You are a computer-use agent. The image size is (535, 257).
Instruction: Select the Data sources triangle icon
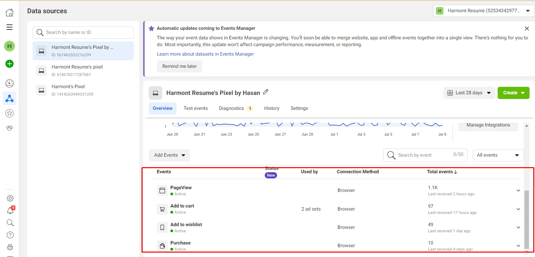click(x=10, y=98)
